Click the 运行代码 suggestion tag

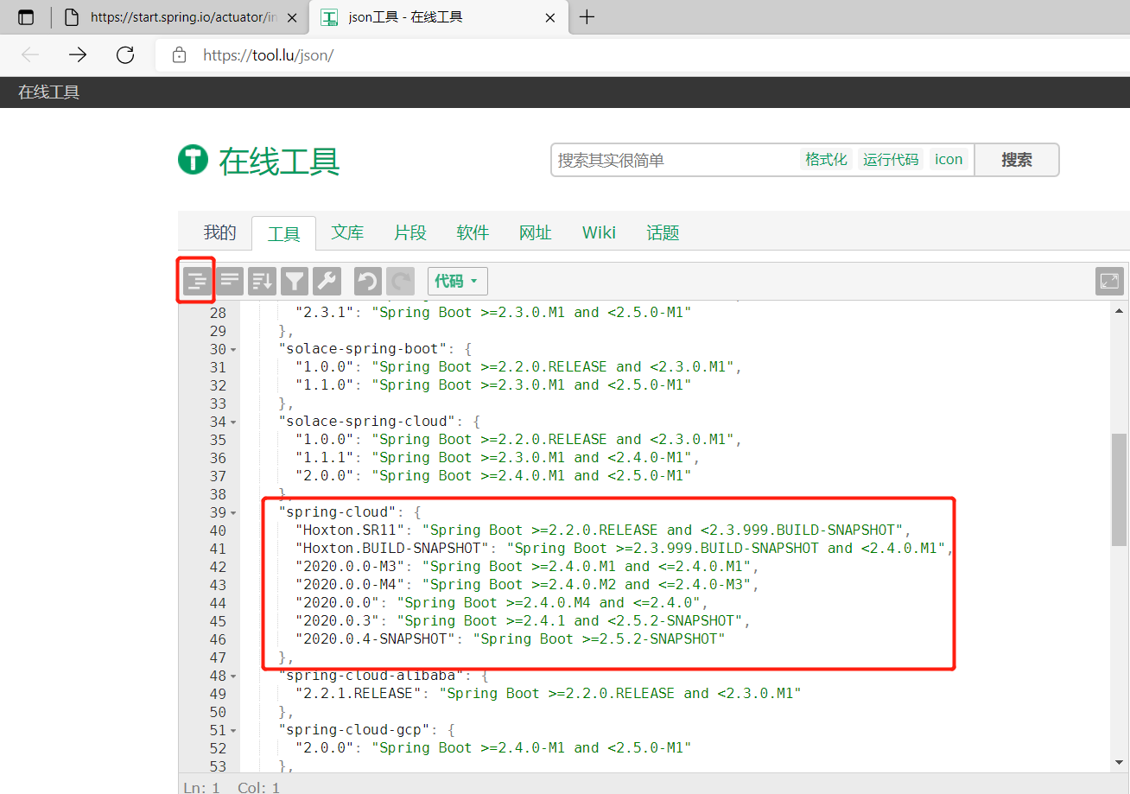click(891, 159)
